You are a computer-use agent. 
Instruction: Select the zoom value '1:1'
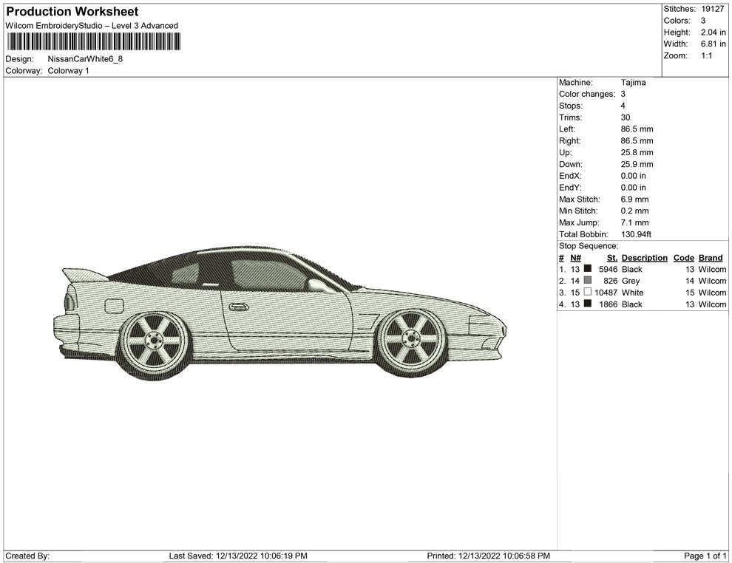click(x=707, y=55)
